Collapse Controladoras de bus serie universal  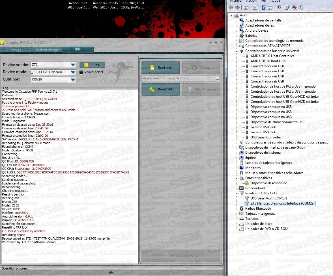click(x=237, y=51)
